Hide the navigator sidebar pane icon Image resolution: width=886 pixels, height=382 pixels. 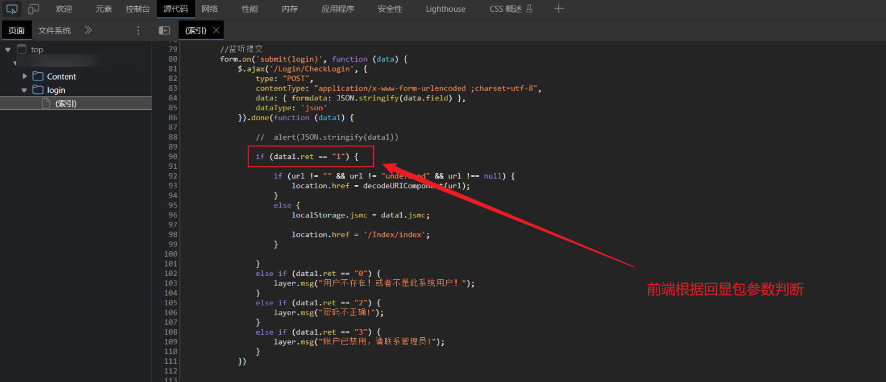165,31
